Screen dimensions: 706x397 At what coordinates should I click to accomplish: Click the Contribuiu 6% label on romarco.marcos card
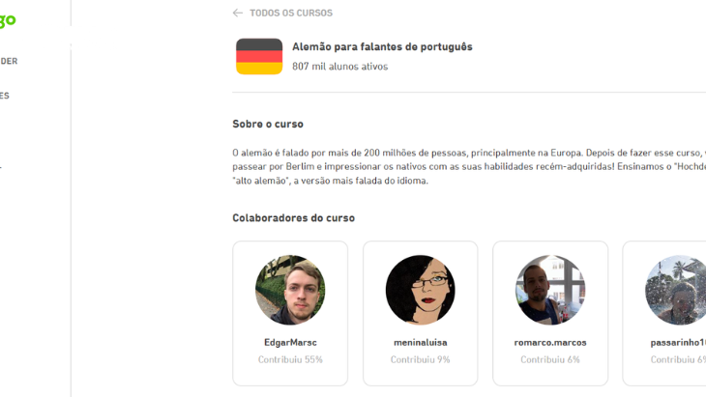pyautogui.click(x=550, y=359)
